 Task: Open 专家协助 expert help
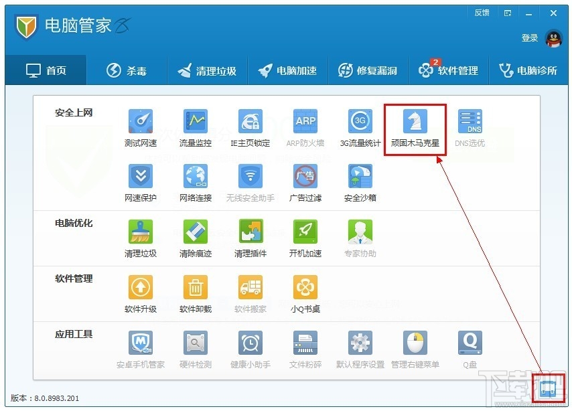360,238
